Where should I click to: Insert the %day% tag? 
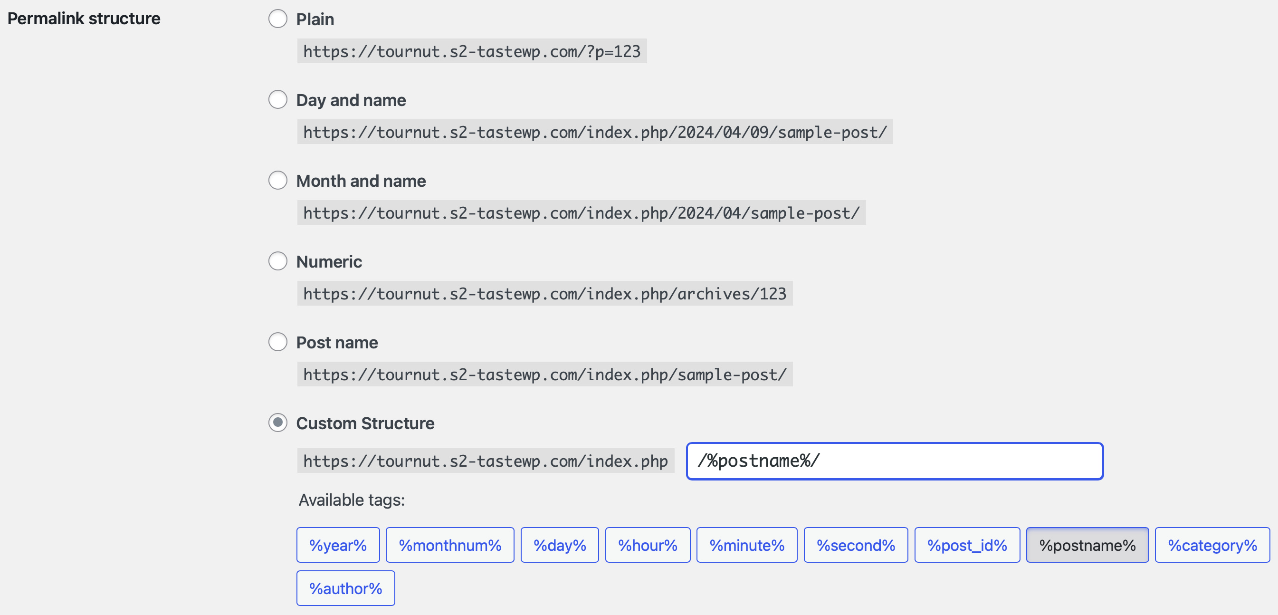pyautogui.click(x=559, y=545)
